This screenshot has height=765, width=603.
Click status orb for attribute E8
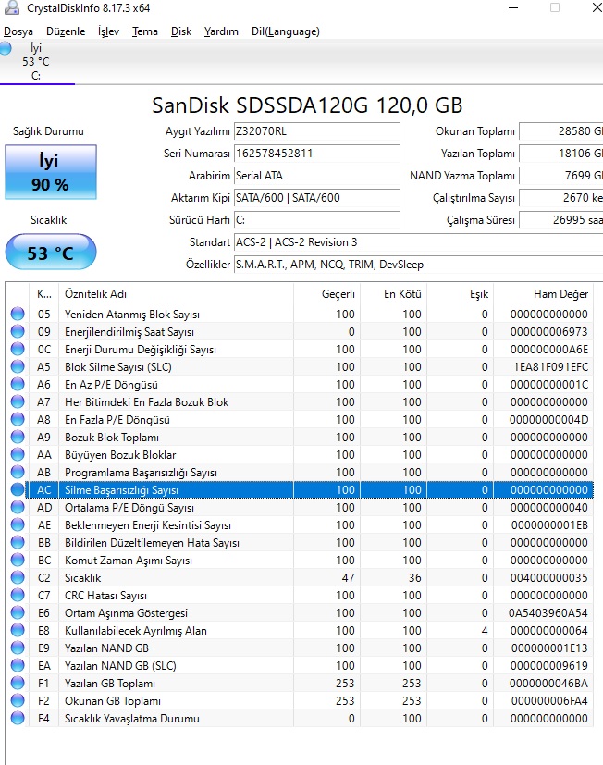(x=18, y=630)
